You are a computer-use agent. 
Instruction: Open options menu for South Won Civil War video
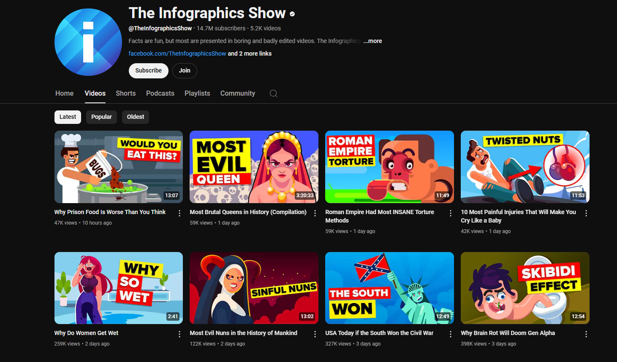[451, 334]
